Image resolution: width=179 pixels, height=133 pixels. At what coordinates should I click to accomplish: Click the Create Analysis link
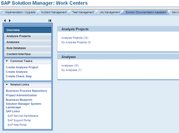click(x=17, y=72)
